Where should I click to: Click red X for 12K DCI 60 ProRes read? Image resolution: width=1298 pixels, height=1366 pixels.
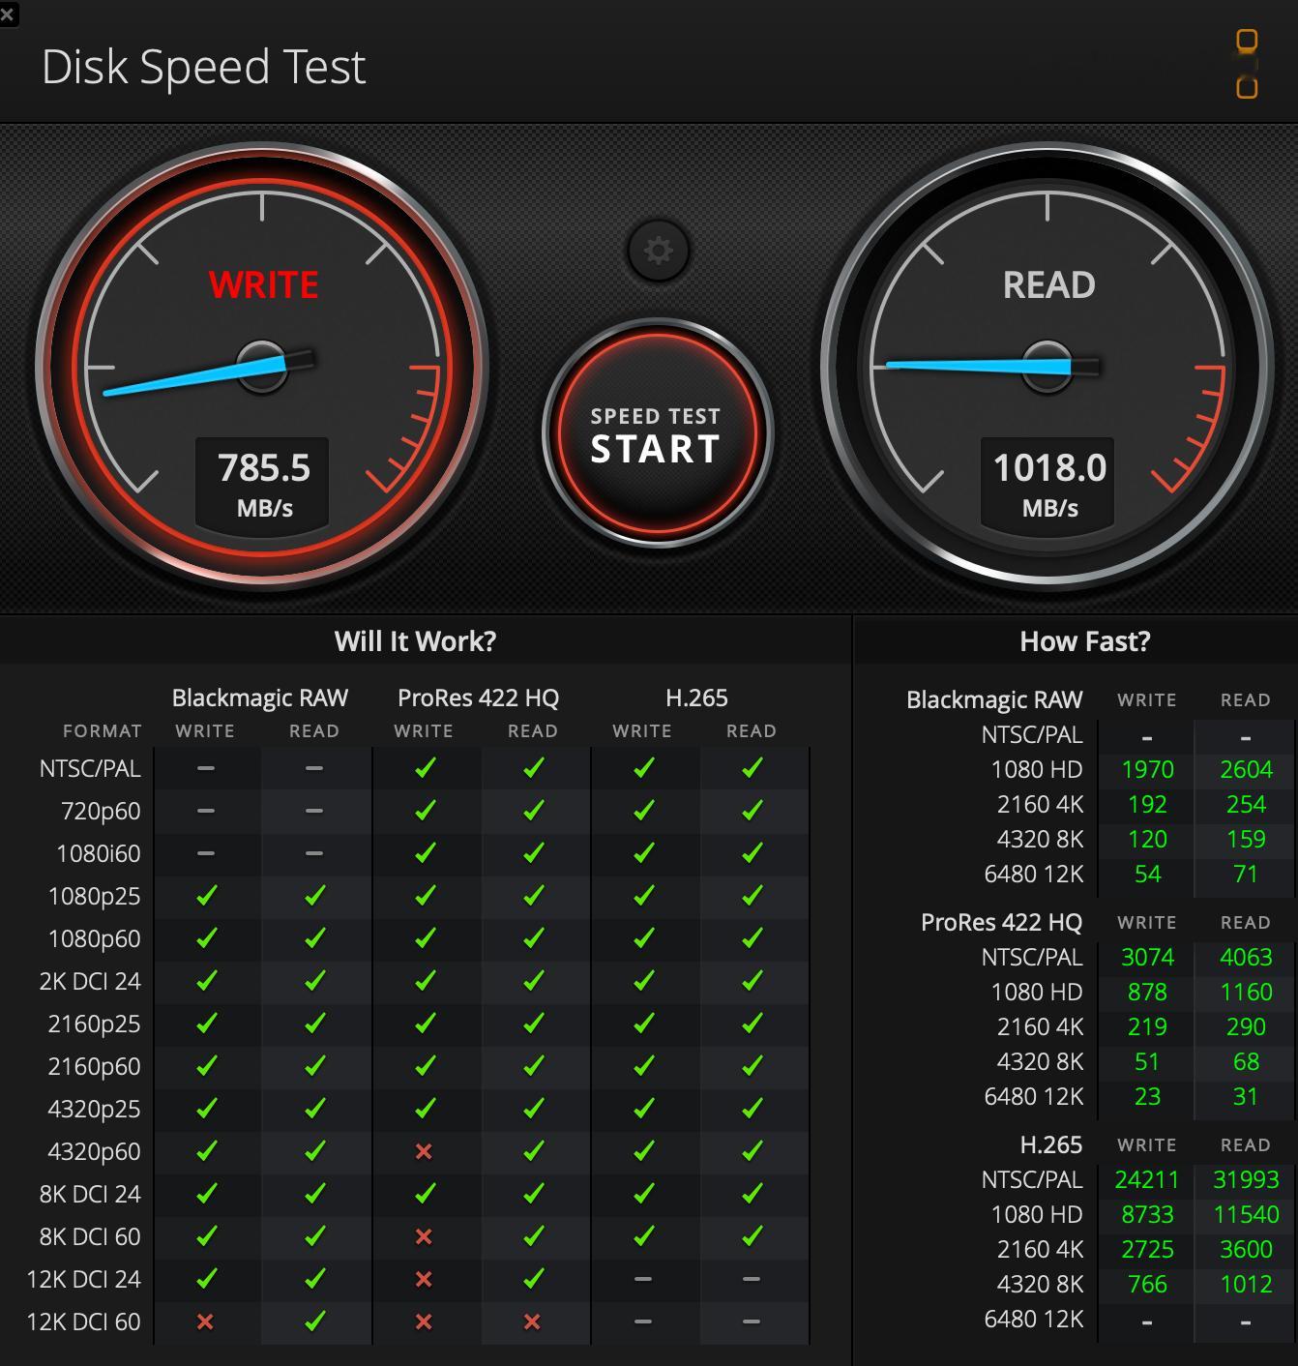[x=532, y=1321]
